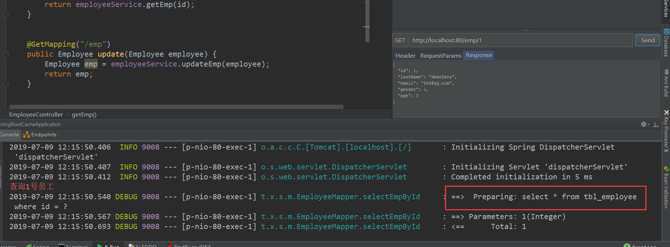Viewport: 670px width, 247px height.
Task: Click 'Initializing Spring DispatcherServlet' log text
Action: [533, 147]
